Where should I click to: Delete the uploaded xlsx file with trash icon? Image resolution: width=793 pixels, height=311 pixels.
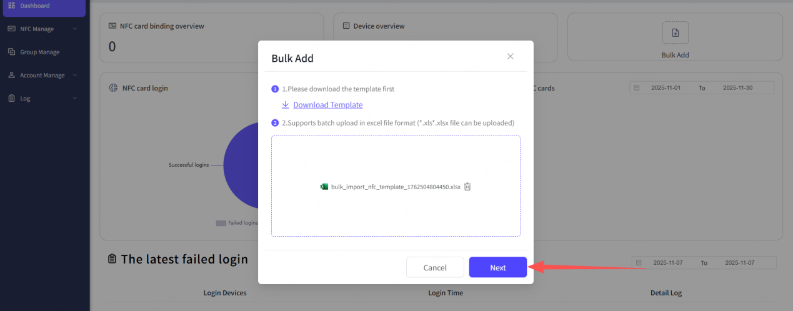467,186
